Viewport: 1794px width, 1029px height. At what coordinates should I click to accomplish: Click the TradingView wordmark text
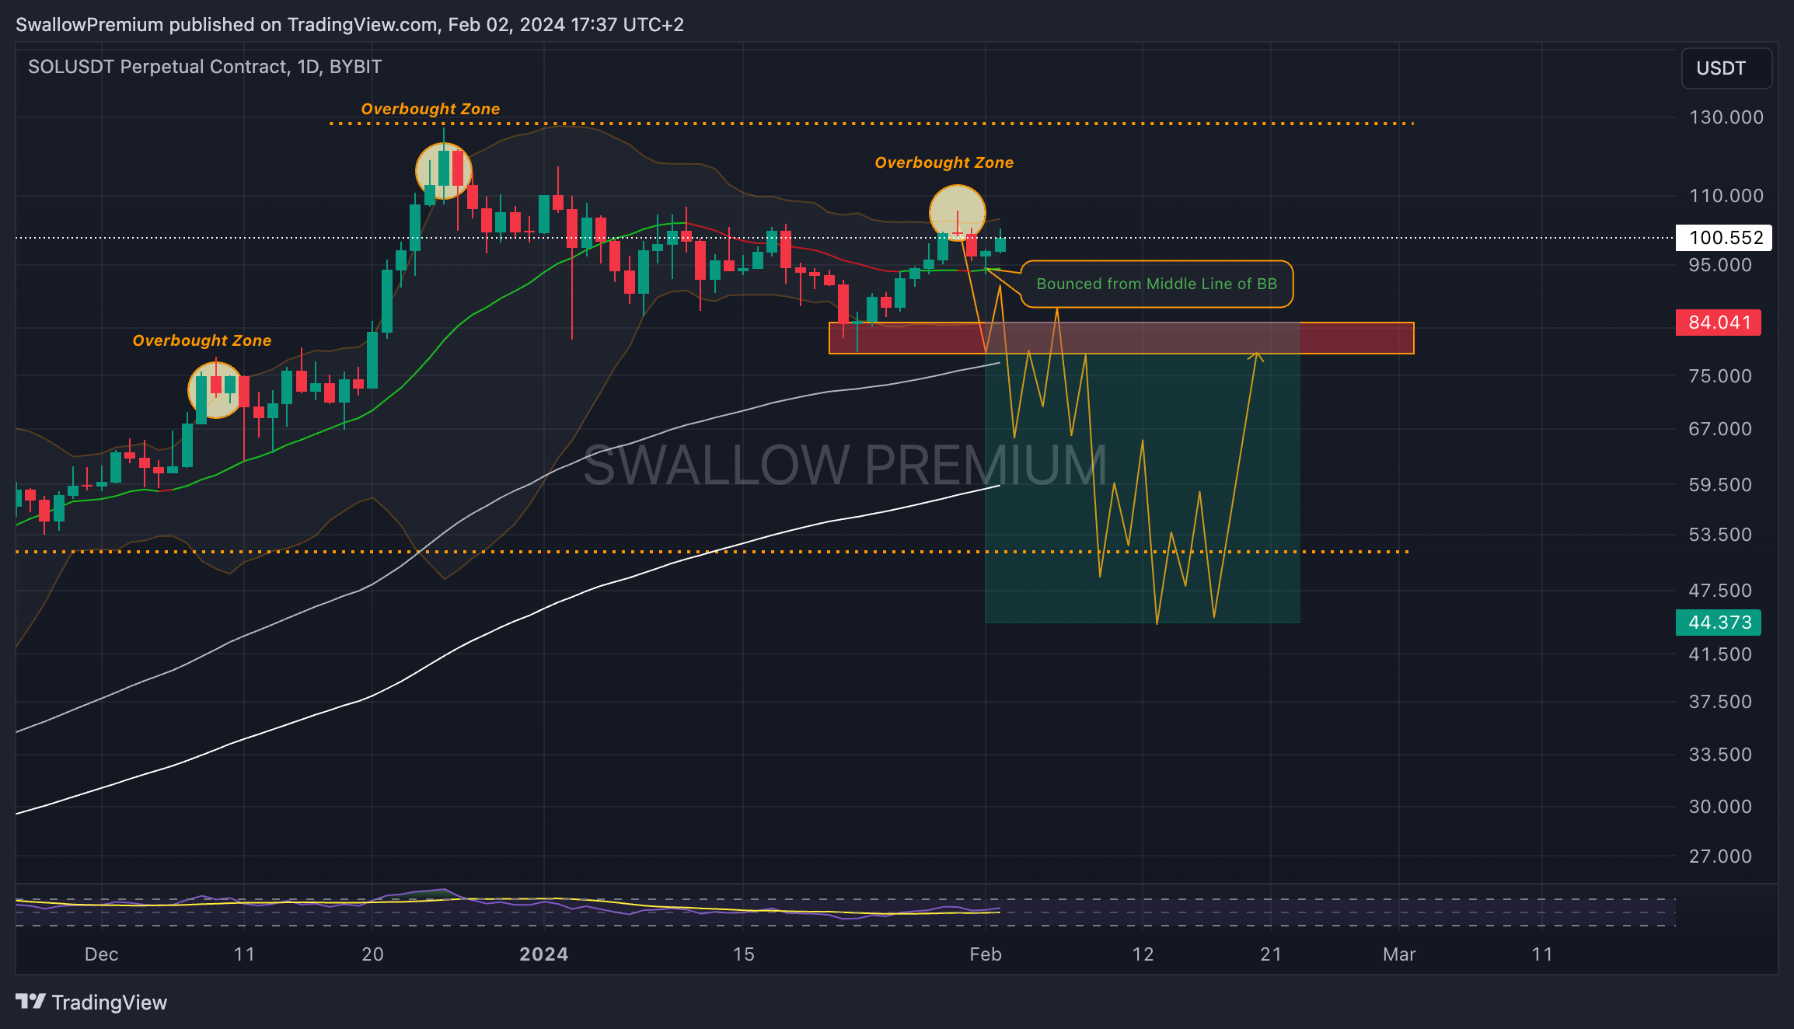110,1003
